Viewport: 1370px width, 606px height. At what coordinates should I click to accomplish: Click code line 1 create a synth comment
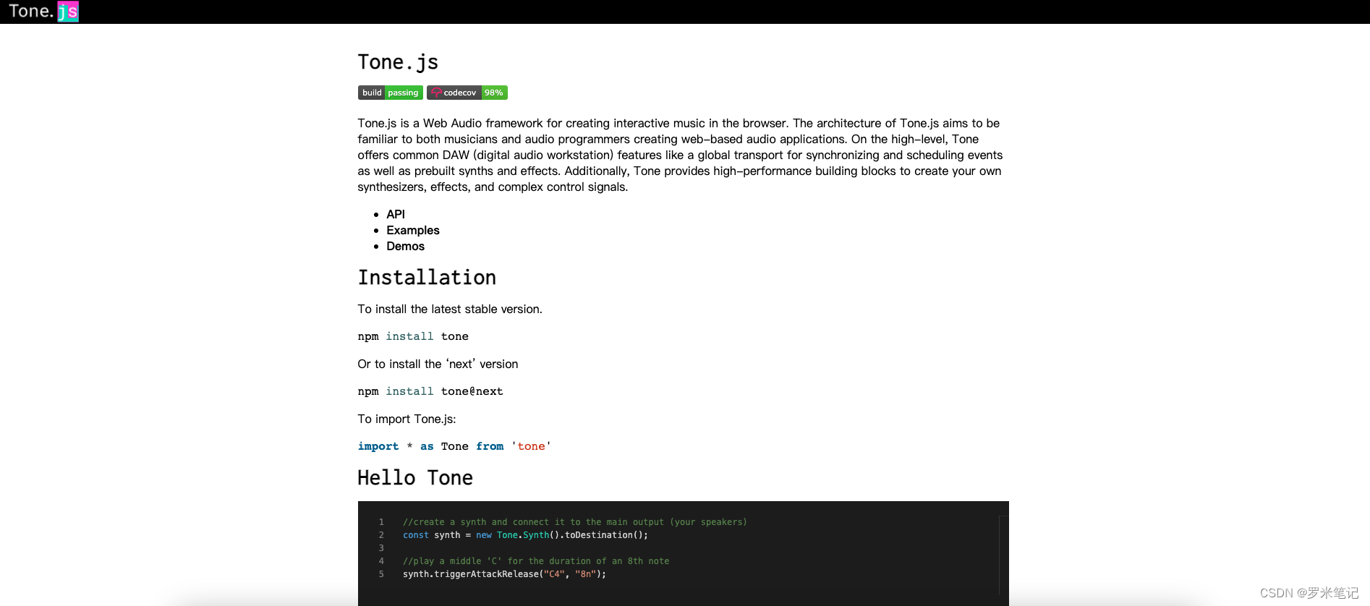(575, 522)
